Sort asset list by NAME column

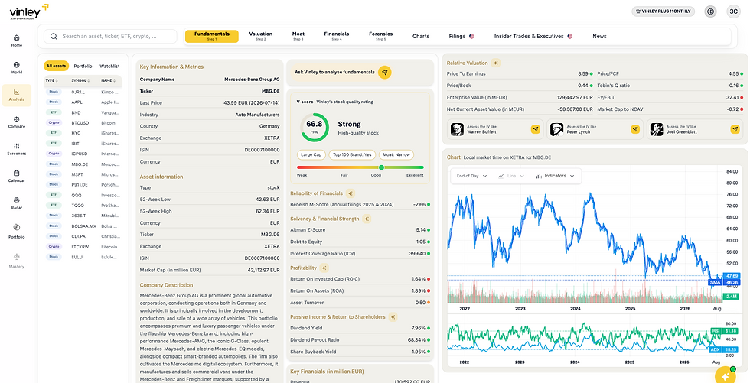point(108,80)
